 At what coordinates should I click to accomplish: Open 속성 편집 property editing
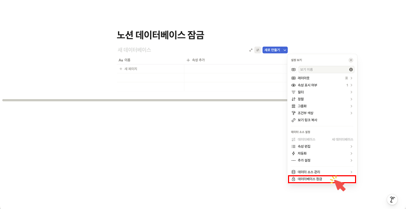pyautogui.click(x=322, y=146)
